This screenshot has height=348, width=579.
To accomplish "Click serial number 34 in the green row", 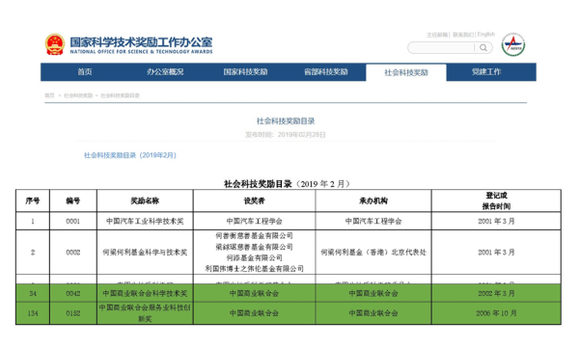I will pyautogui.click(x=33, y=293).
